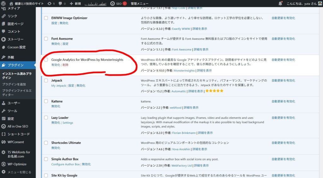Screen dimensions: 323x178
Task: Tick the Google Analytics by MonsterInsights checkbox
Action: 46,60
